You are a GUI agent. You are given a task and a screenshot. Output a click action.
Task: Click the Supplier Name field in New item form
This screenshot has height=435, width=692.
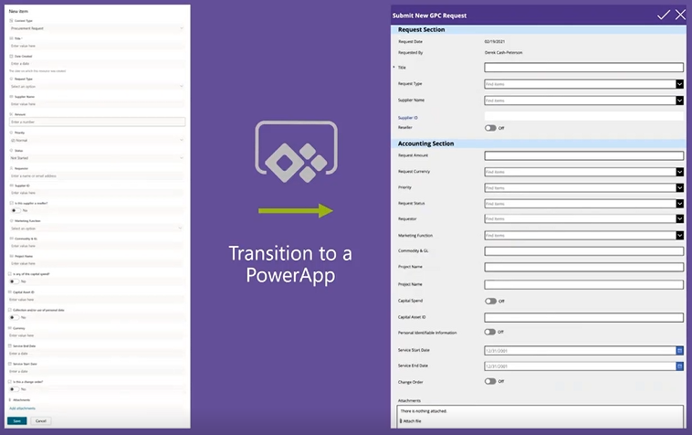(x=97, y=104)
